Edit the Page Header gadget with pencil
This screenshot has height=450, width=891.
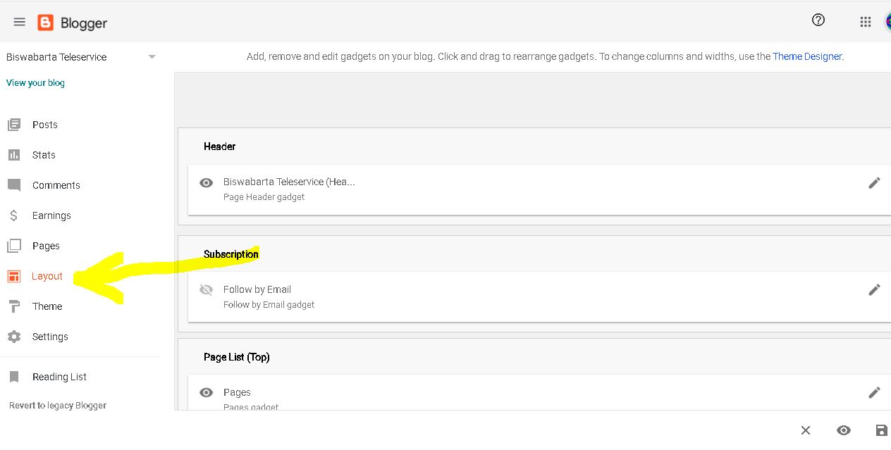point(874,183)
